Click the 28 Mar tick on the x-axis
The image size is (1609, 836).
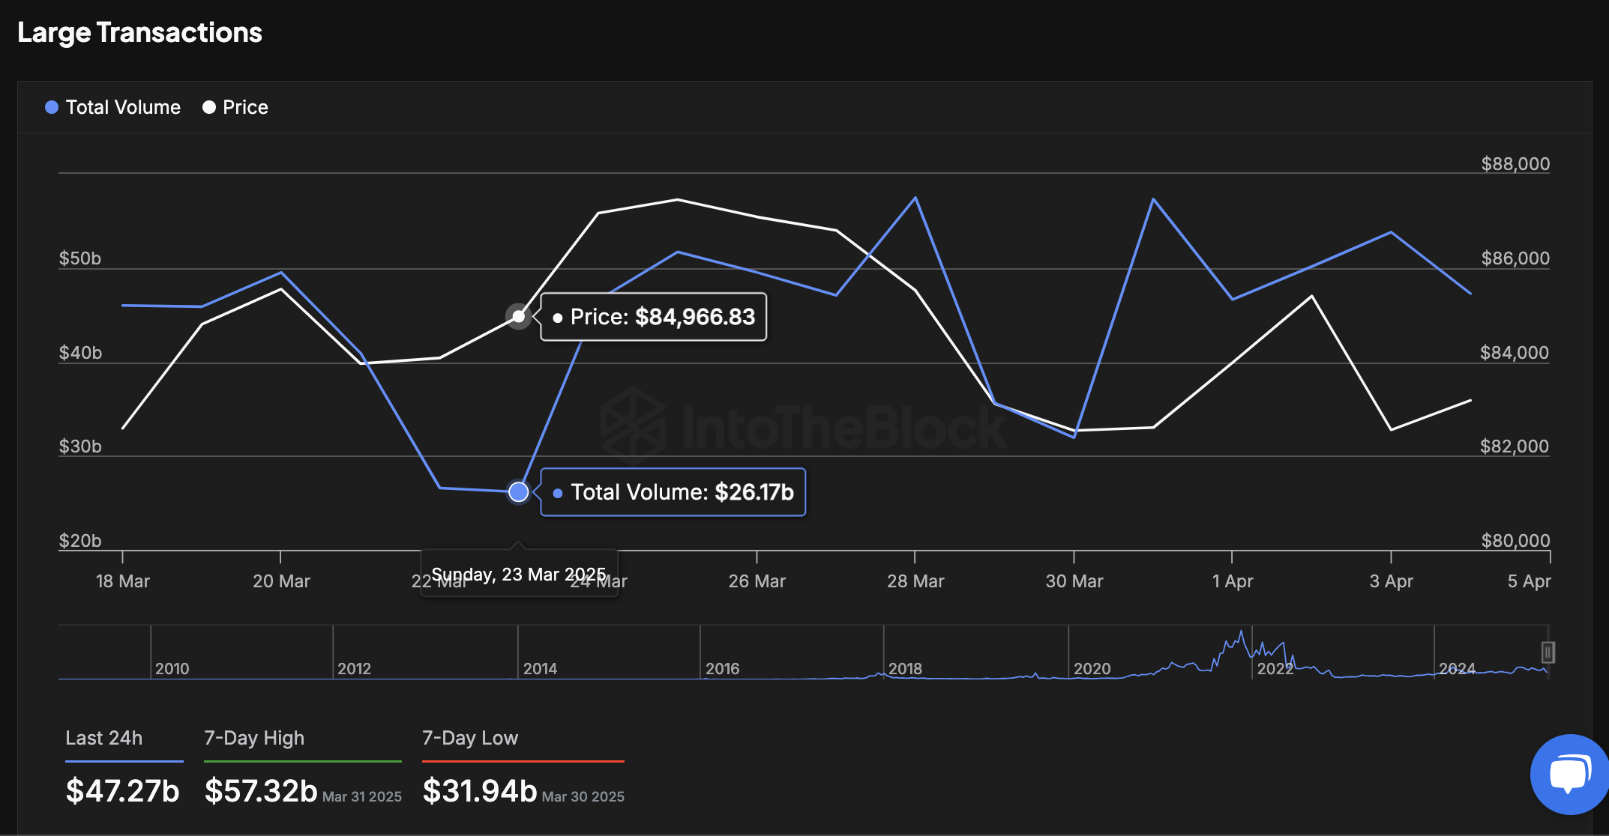pos(915,581)
